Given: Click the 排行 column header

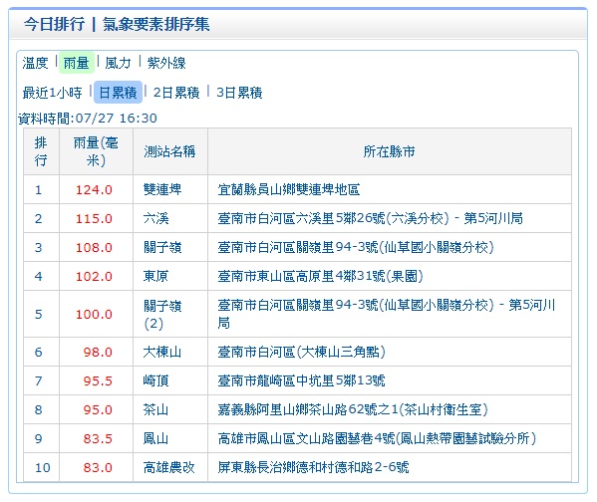Looking at the screenshot, I should [x=41, y=151].
